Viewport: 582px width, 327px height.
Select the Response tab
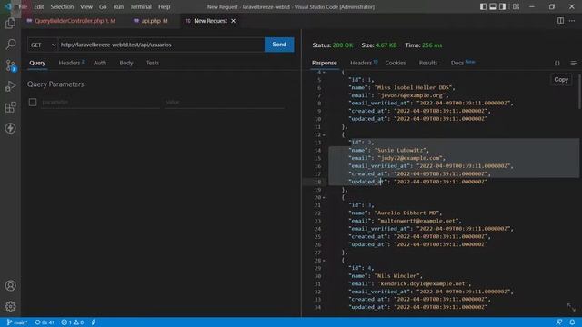click(x=325, y=63)
